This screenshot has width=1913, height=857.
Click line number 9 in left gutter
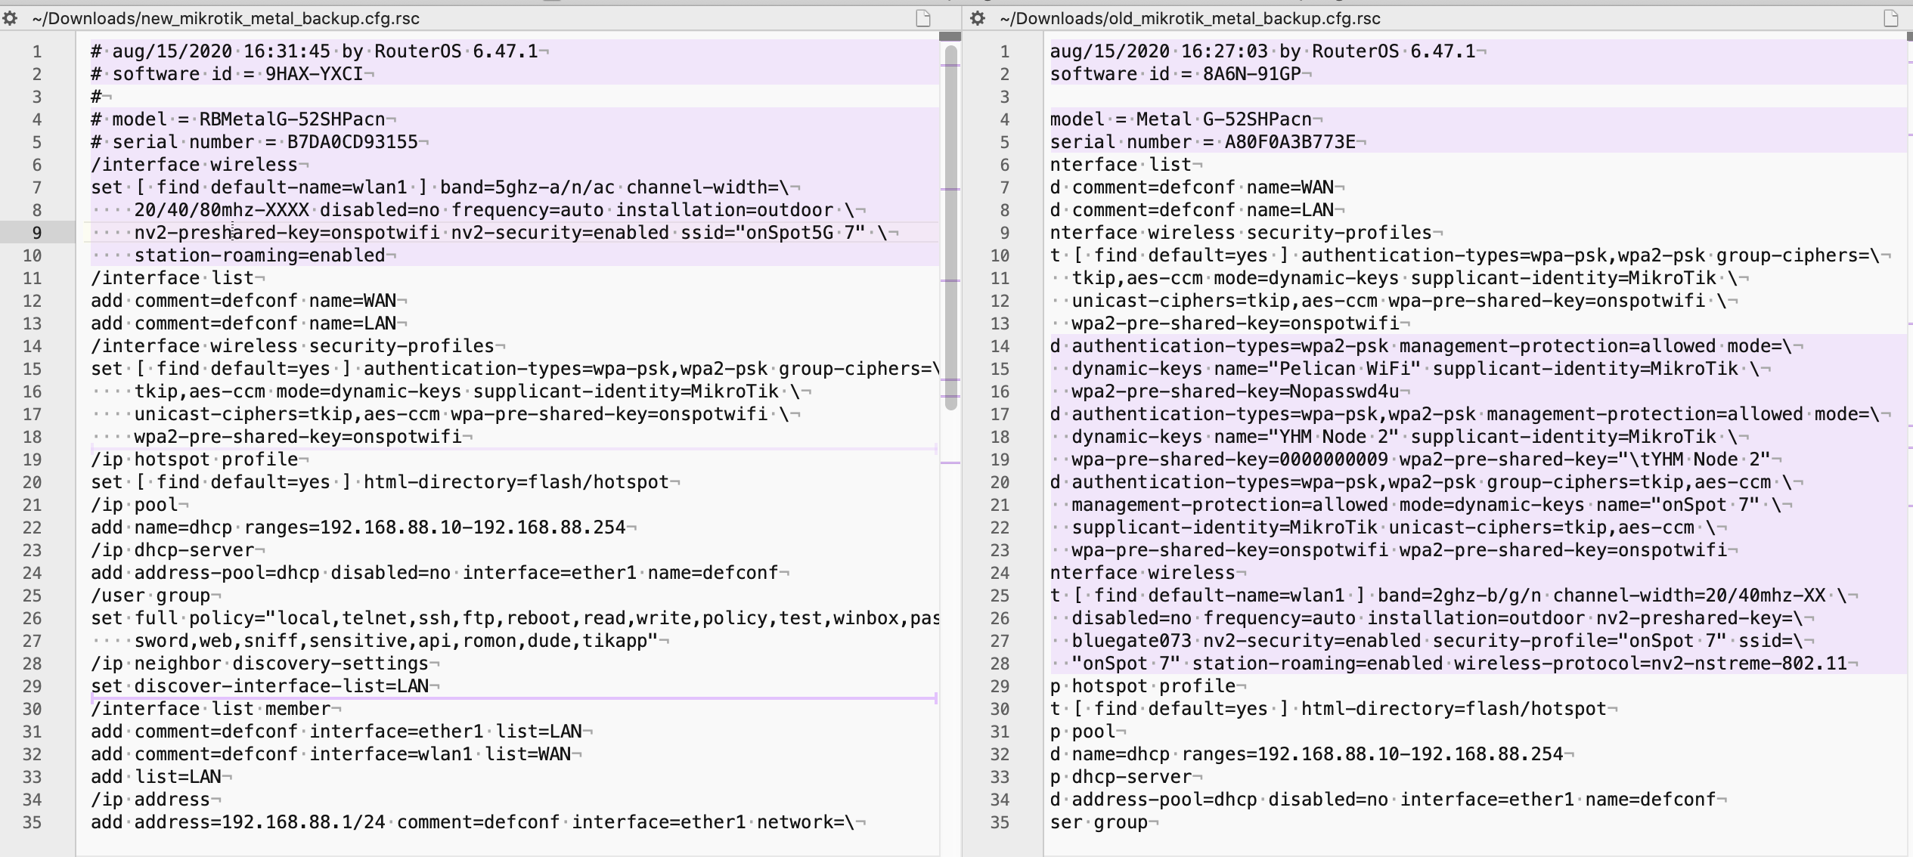[x=36, y=233]
